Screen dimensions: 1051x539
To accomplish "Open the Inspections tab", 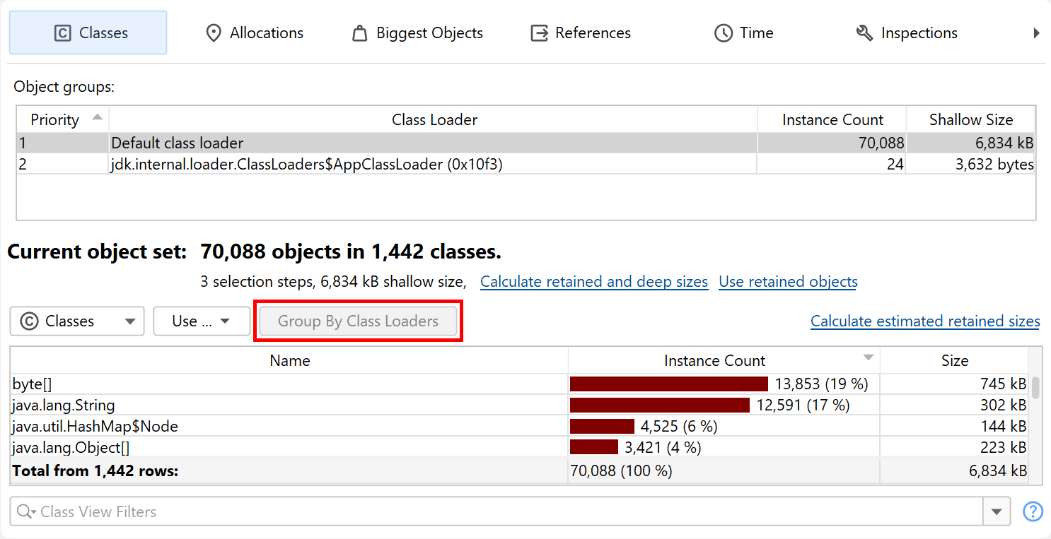I will pyautogui.click(x=907, y=33).
